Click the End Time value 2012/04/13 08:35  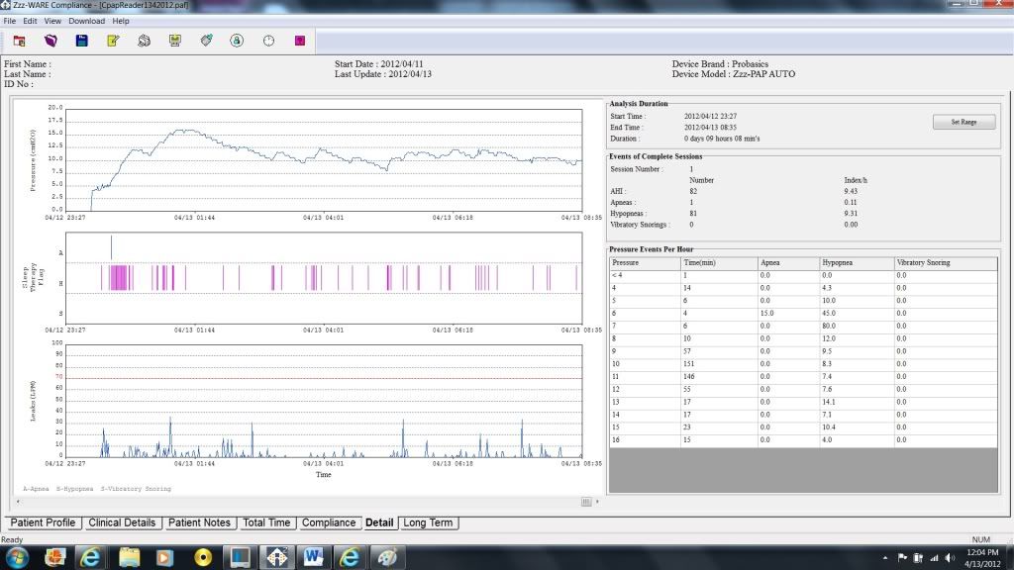click(x=710, y=128)
